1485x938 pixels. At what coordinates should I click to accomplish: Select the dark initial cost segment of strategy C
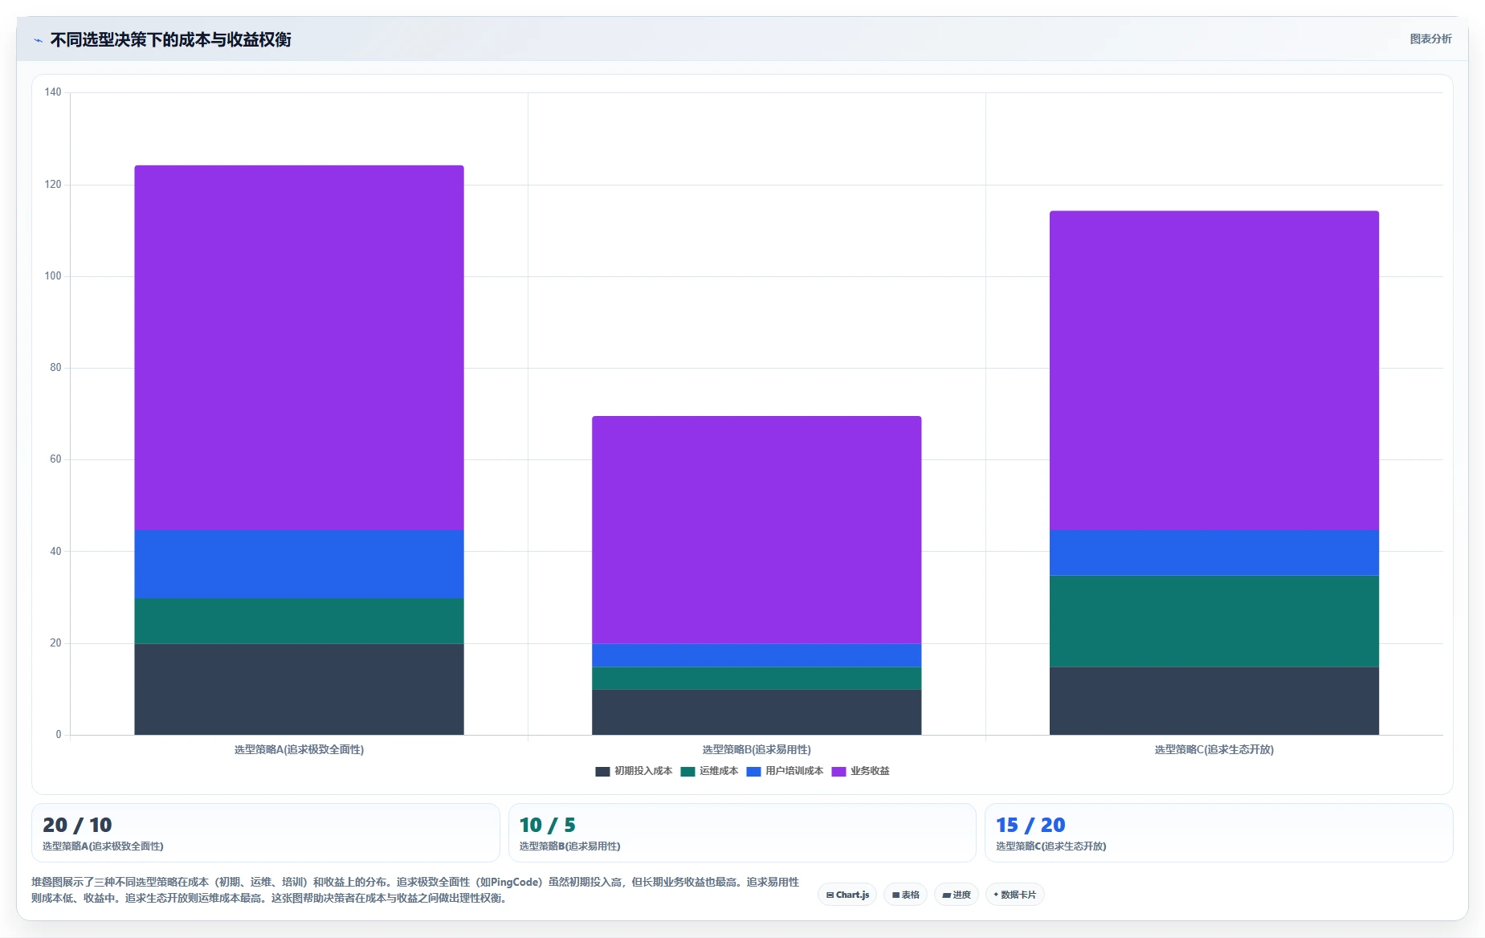coord(1214,700)
